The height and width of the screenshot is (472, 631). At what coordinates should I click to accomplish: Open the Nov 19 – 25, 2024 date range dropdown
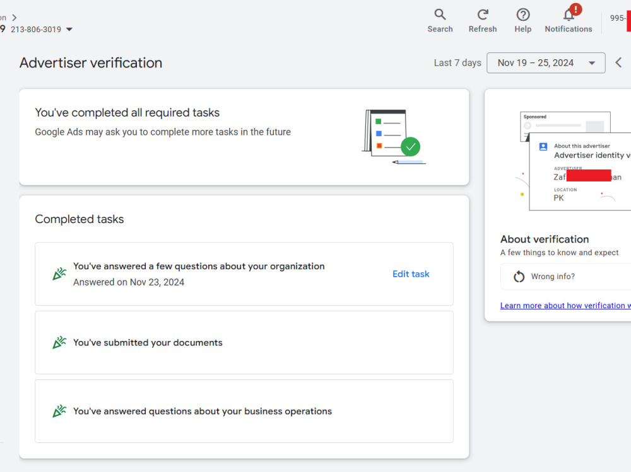coord(546,63)
